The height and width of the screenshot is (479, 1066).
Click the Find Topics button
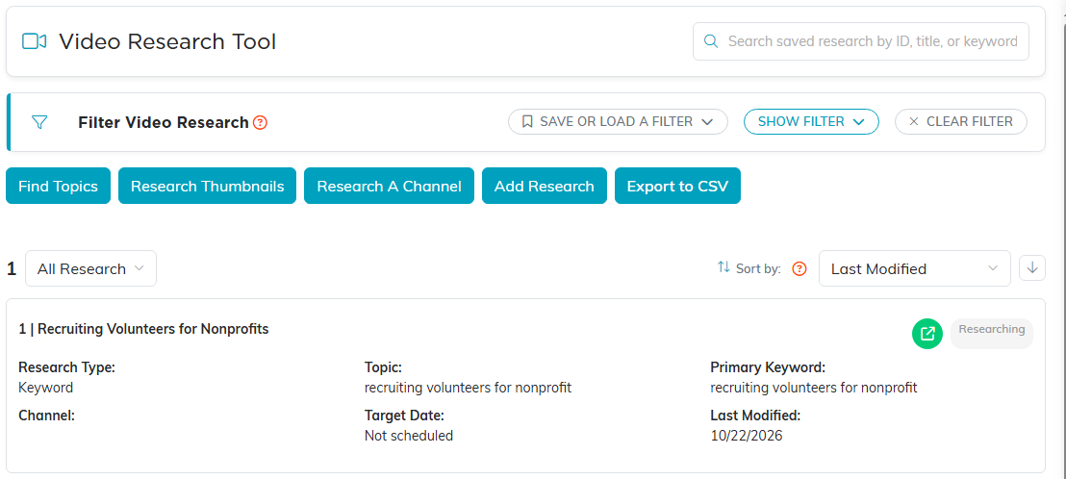[58, 186]
